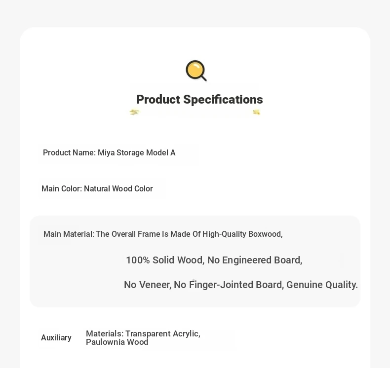Screen dimensions: 390x368
Task: Click the 100% Solid Wood phrase
Action: point(165,260)
